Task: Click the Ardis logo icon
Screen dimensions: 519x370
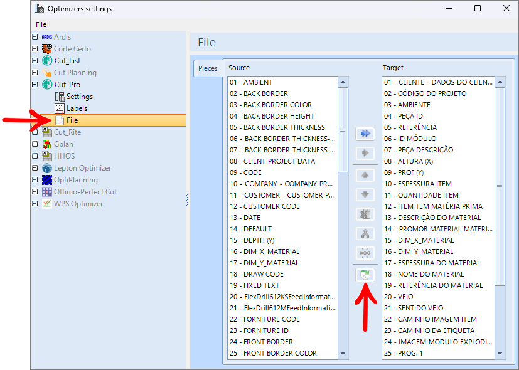Action: tap(47, 37)
